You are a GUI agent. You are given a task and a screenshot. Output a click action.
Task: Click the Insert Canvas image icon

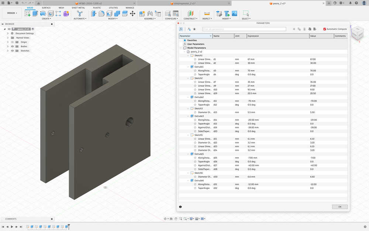(x=234, y=13)
